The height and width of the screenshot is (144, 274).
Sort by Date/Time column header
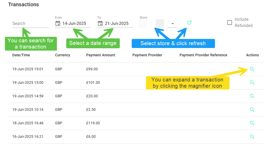point(21,55)
